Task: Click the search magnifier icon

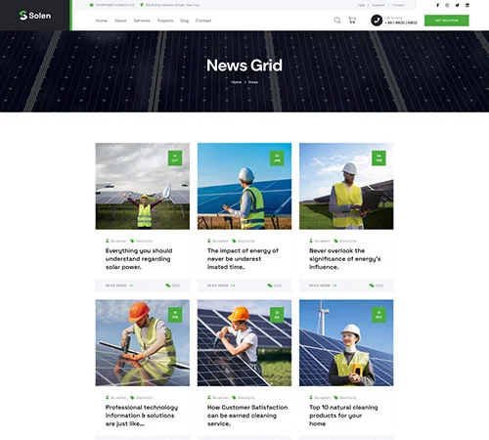Action: 337,21
